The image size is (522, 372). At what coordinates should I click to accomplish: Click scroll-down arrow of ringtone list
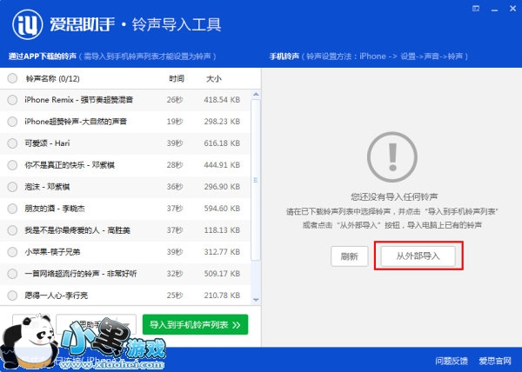point(256,300)
